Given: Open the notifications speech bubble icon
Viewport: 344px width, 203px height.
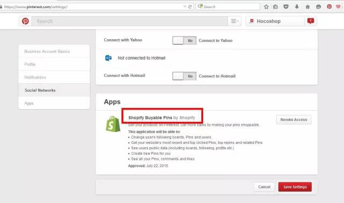Looking at the screenshot, I should tap(311, 21).
